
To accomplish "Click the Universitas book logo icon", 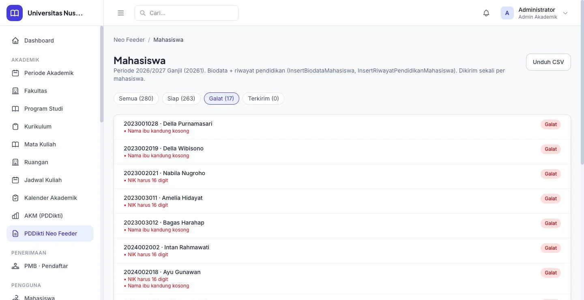I will (x=15, y=13).
